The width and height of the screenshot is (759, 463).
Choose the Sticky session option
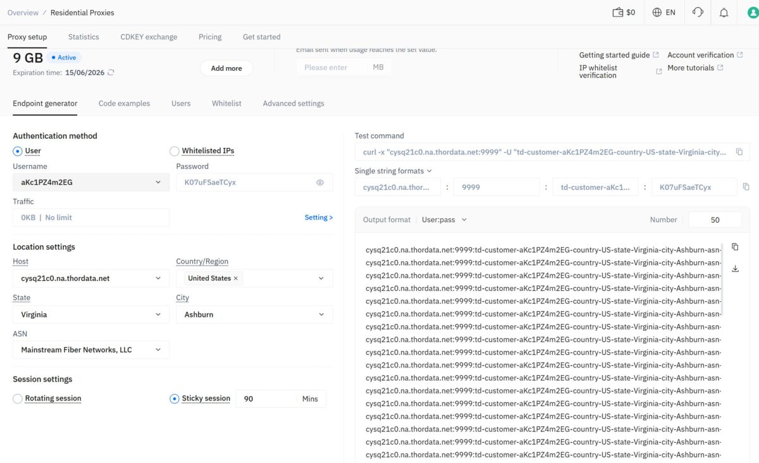pyautogui.click(x=175, y=399)
